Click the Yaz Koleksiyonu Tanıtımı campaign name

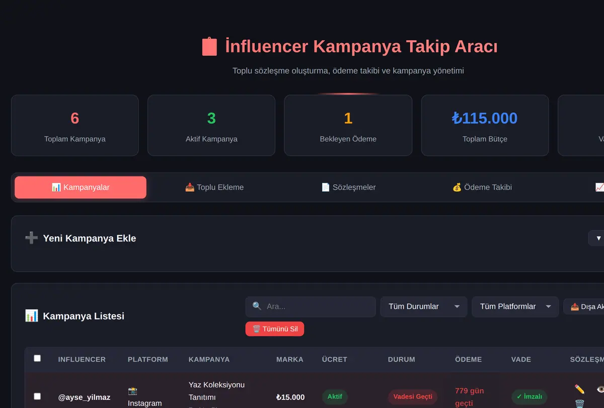(216, 391)
